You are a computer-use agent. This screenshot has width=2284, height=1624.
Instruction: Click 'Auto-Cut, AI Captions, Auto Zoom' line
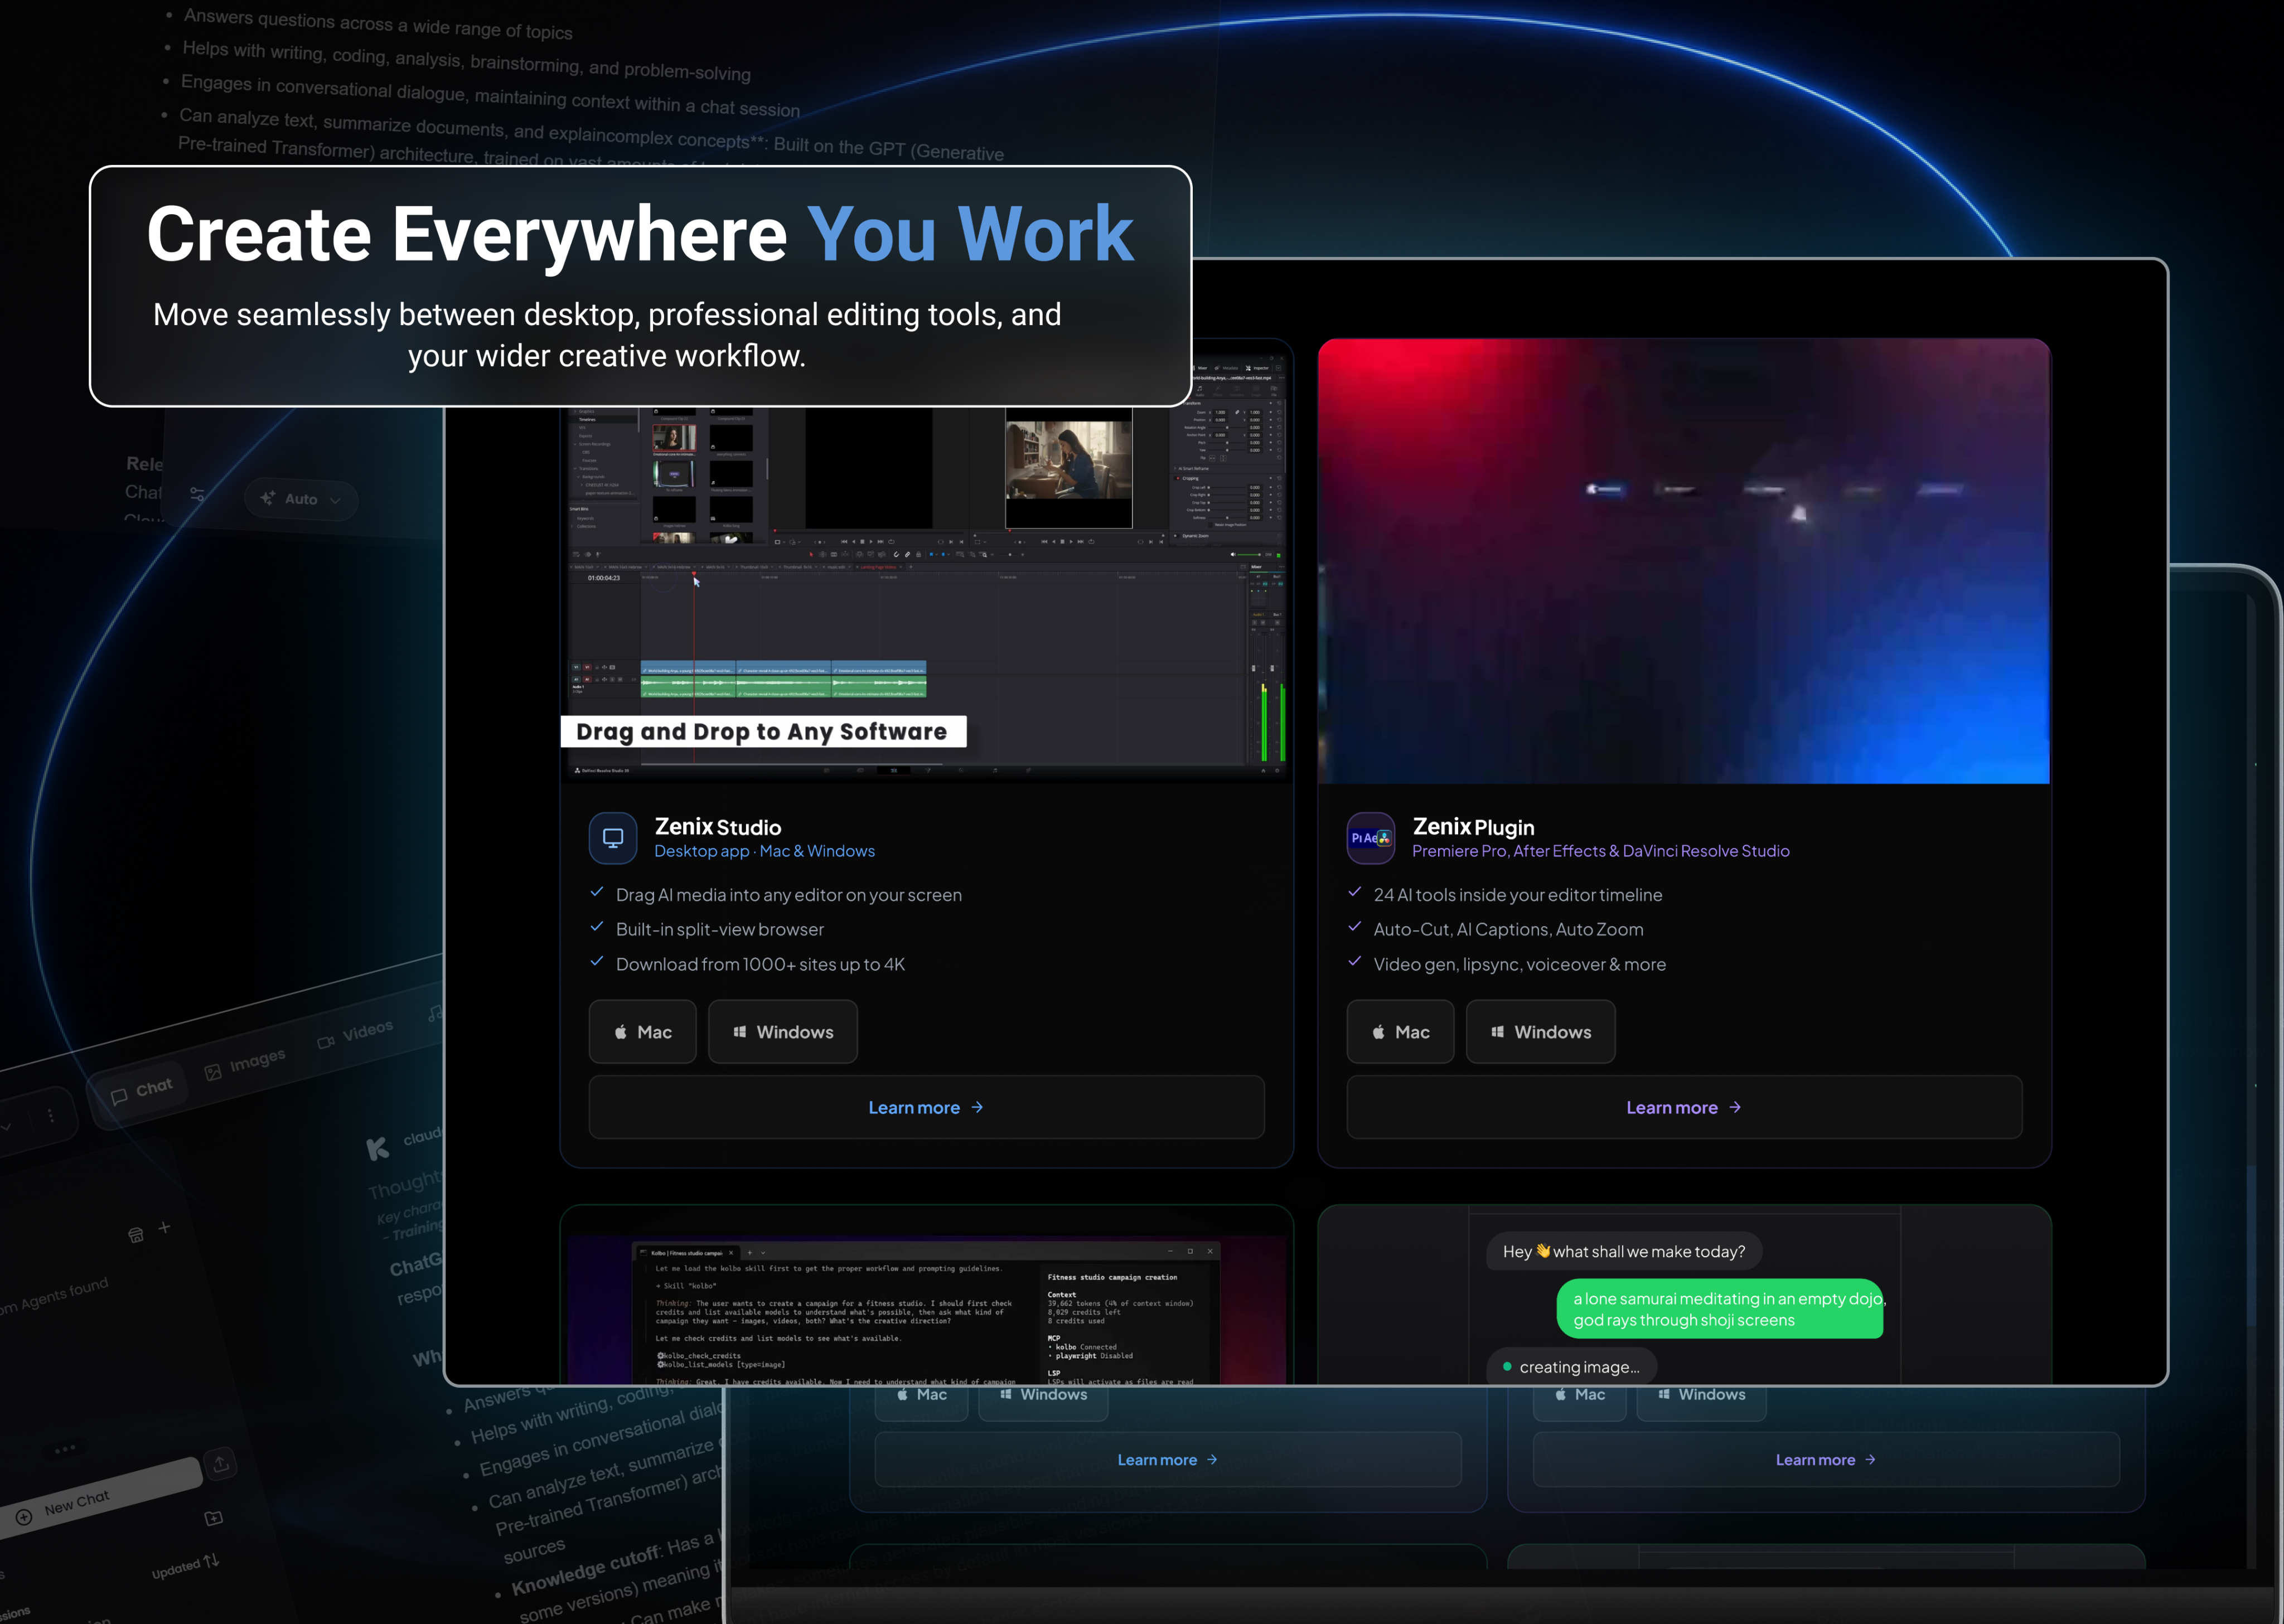click(1508, 929)
